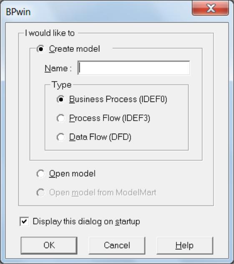Click the "Data Flow (DFD)" label text

click(100, 137)
